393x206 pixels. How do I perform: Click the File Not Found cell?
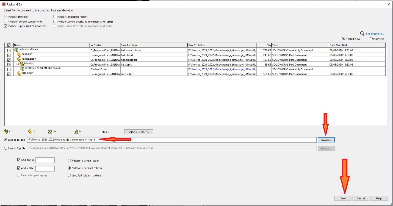point(105,69)
